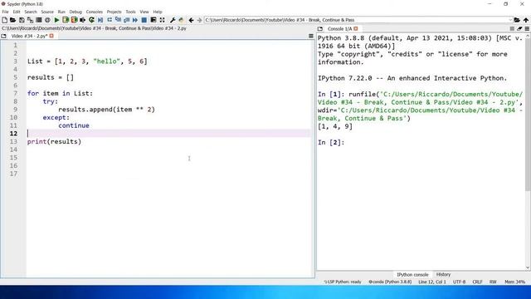Open a file using the folder icon

click(x=13, y=20)
